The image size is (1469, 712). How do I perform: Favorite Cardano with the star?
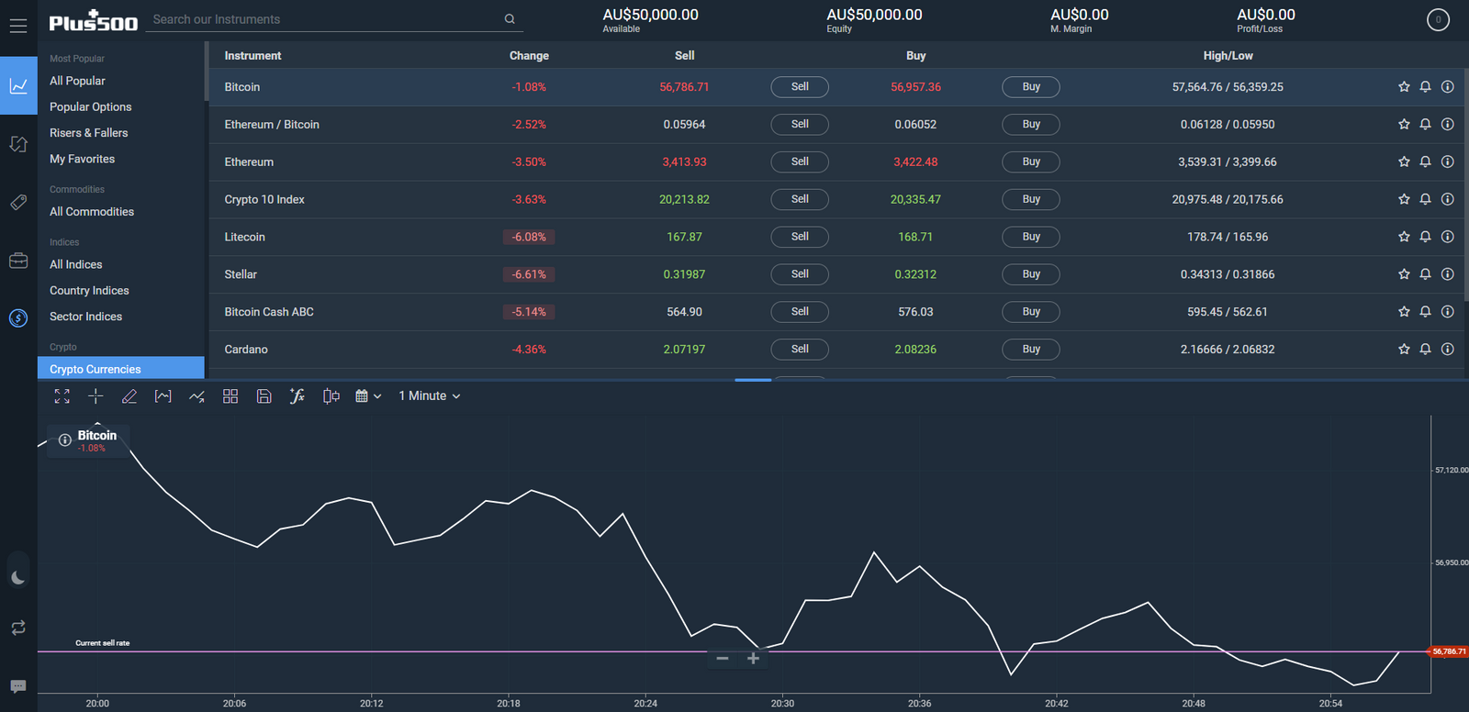pyautogui.click(x=1404, y=350)
